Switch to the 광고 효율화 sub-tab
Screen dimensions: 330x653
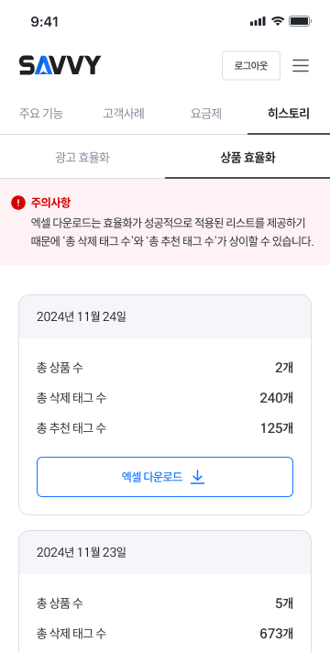pyautogui.click(x=82, y=158)
